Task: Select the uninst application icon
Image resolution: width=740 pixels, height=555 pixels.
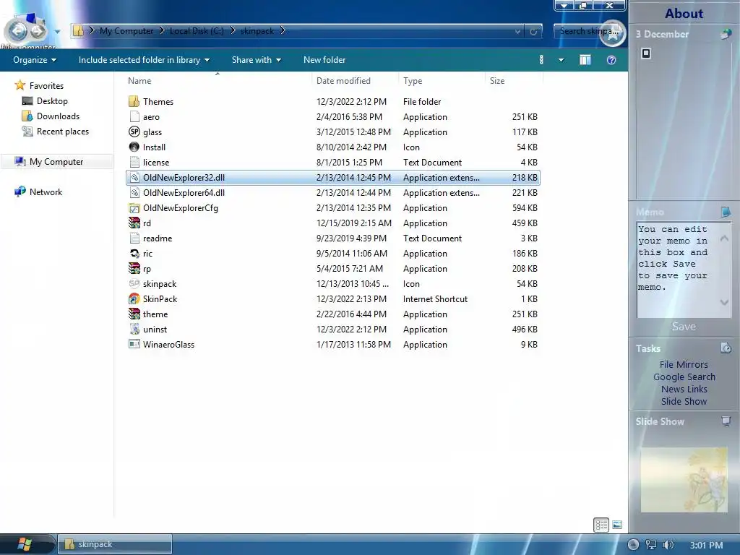Action: pyautogui.click(x=134, y=329)
